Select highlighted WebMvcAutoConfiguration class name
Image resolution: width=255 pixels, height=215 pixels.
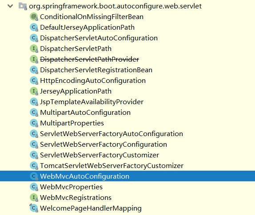pos(84,176)
